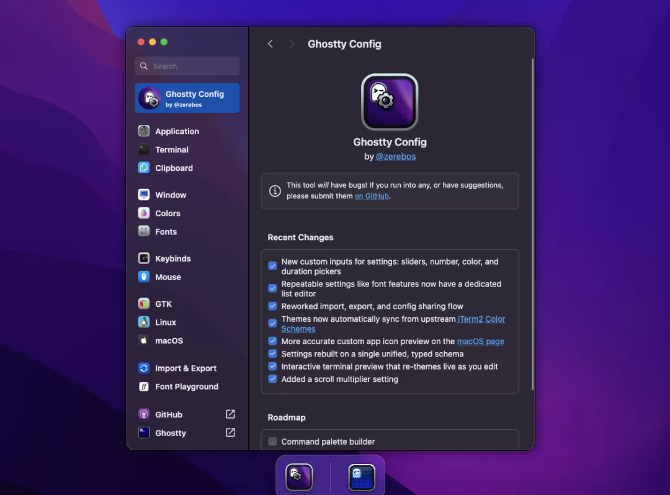Viewport: 670px width, 495px height.
Task: Click the search magnifier icon
Action: [144, 66]
